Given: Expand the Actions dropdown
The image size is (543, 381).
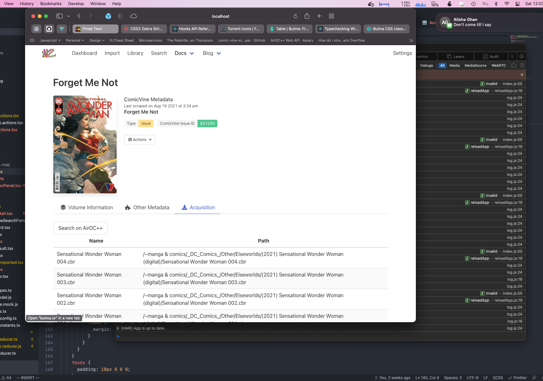Looking at the screenshot, I should pos(139,140).
